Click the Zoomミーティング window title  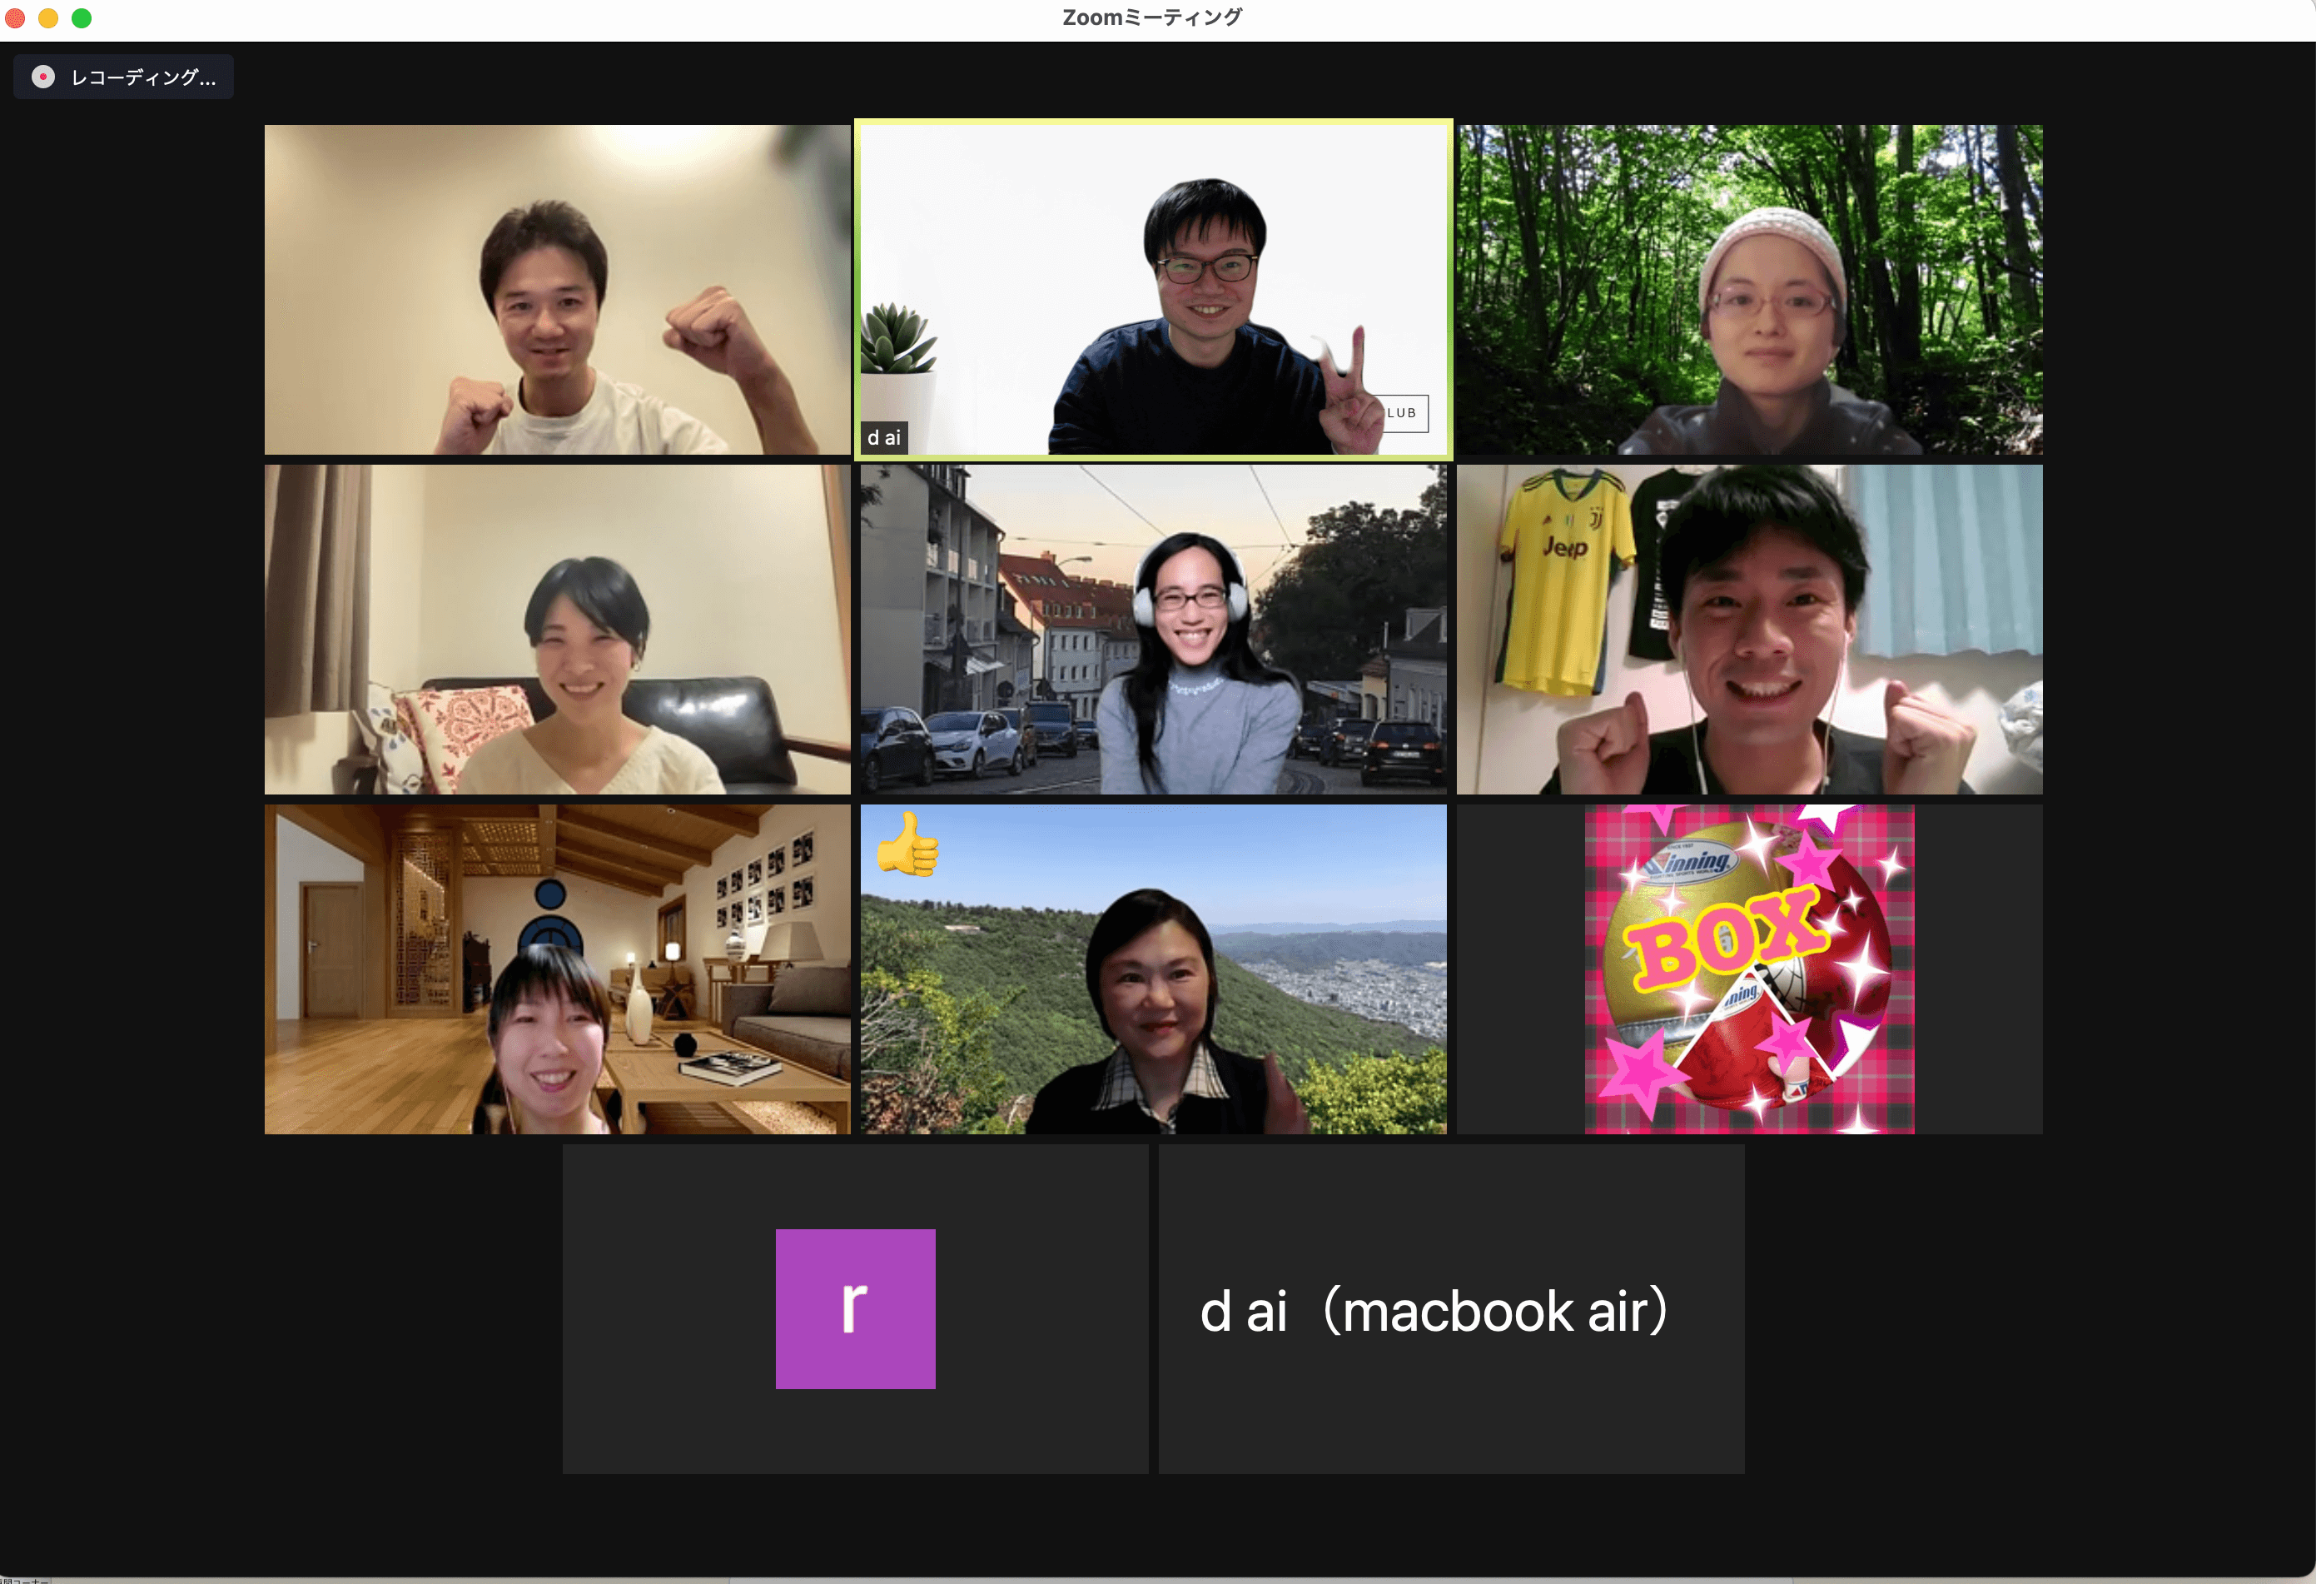(1152, 17)
